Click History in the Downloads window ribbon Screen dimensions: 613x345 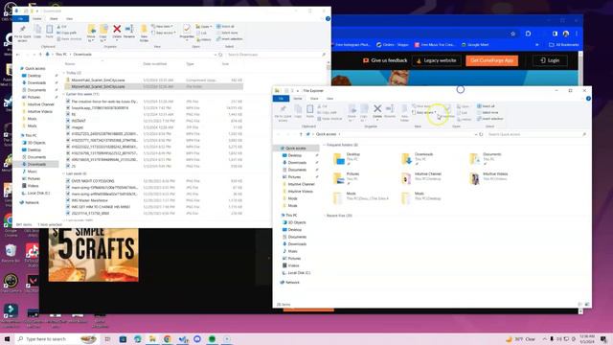pyautogui.click(x=204, y=39)
